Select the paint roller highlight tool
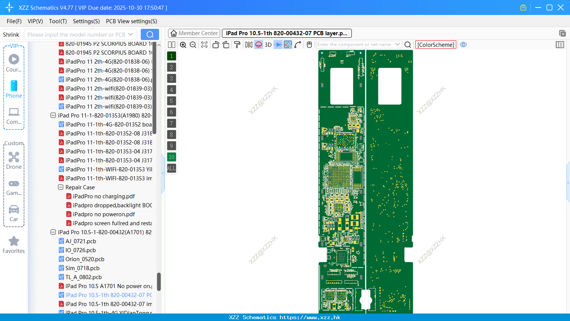This screenshot has height=321, width=570. (x=237, y=45)
